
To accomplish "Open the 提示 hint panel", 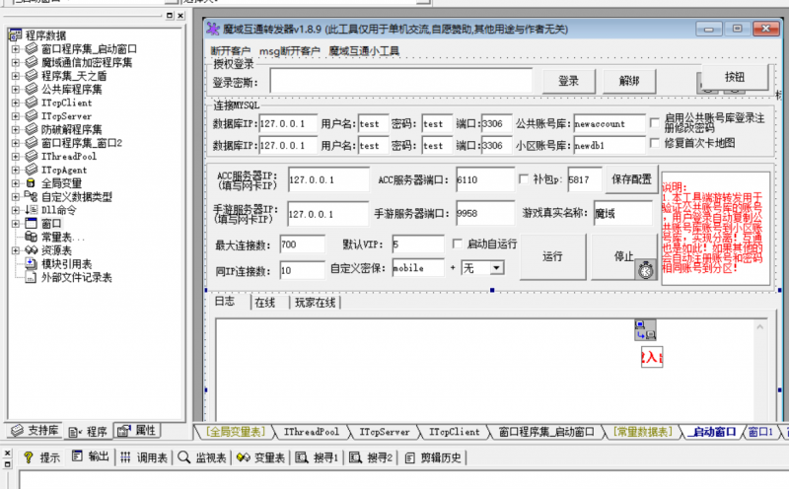I will [x=42, y=457].
